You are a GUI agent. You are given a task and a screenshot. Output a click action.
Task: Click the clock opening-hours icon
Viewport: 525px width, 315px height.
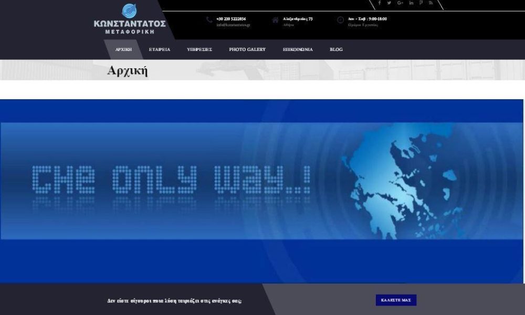coord(340,20)
